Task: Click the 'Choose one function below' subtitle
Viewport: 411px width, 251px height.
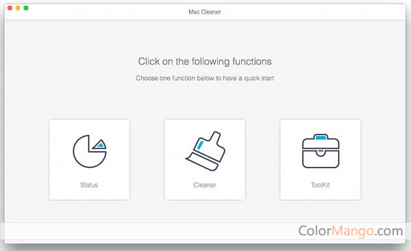Action: [x=205, y=78]
